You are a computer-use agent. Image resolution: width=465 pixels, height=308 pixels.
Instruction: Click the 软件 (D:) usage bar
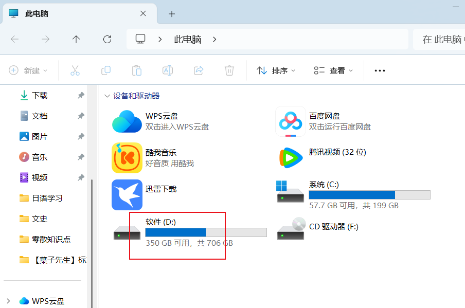tap(206, 232)
